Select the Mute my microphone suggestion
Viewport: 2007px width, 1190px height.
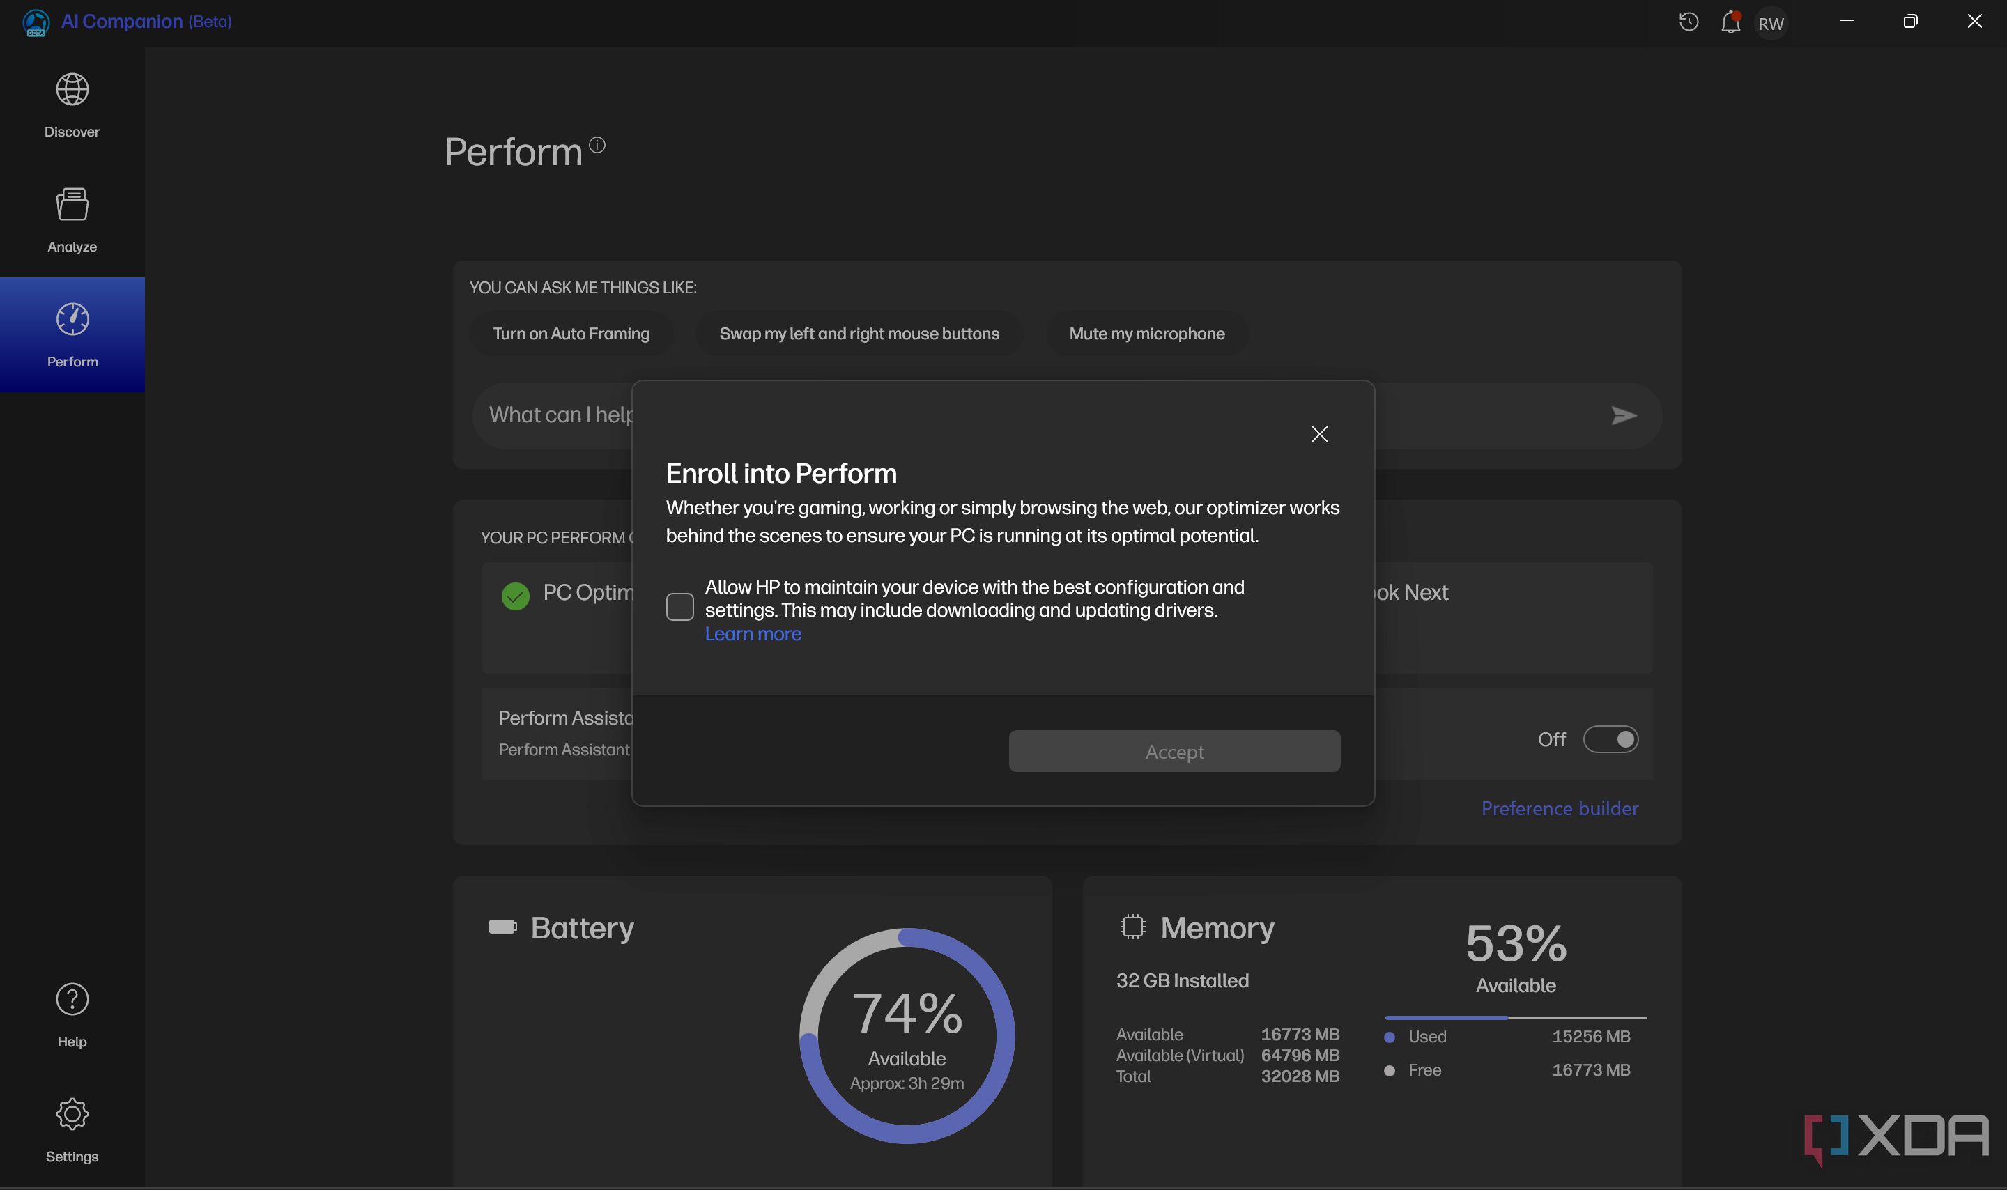tap(1146, 334)
